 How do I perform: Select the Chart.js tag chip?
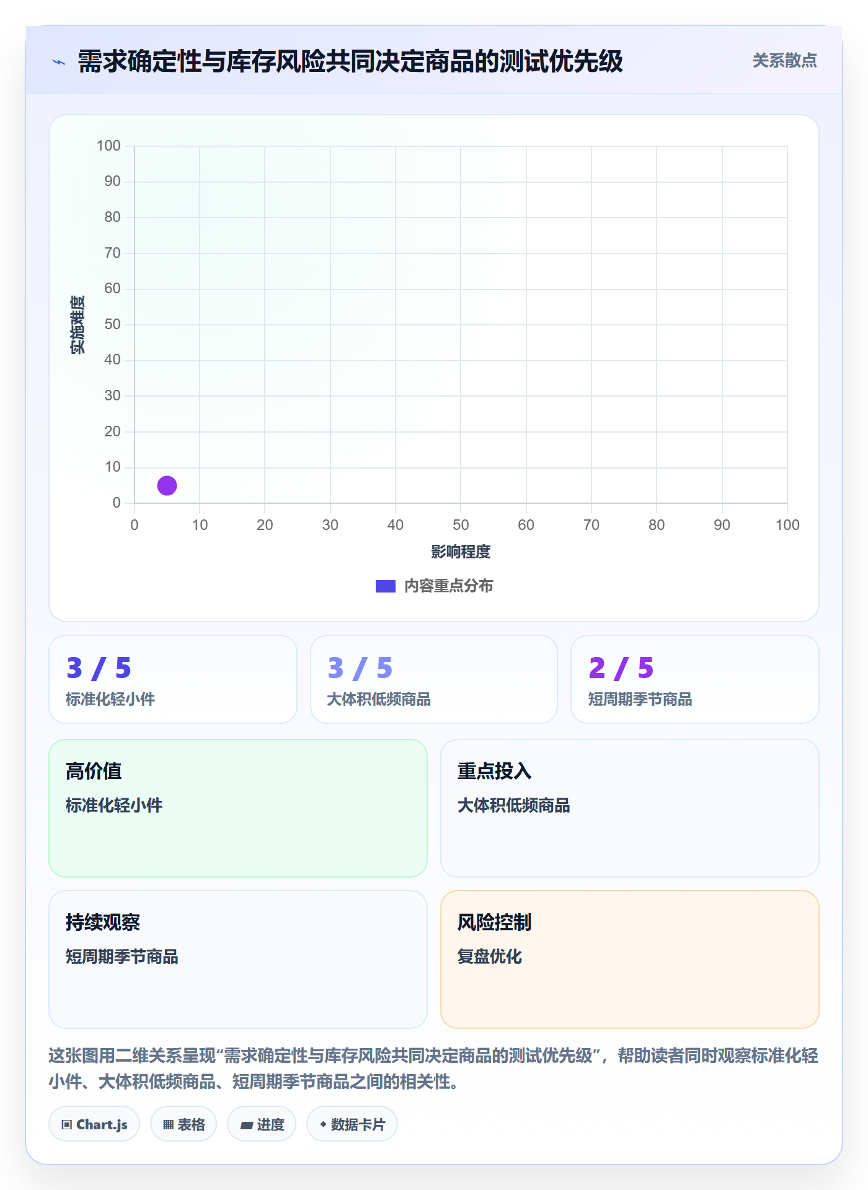94,1124
